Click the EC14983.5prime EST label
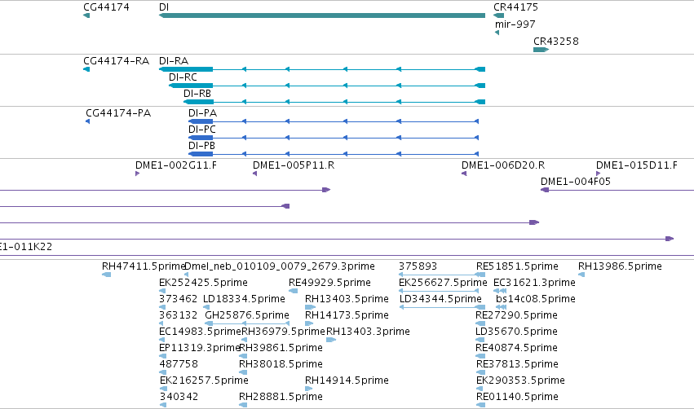Viewport: 694px width, 409px height. click(x=200, y=332)
